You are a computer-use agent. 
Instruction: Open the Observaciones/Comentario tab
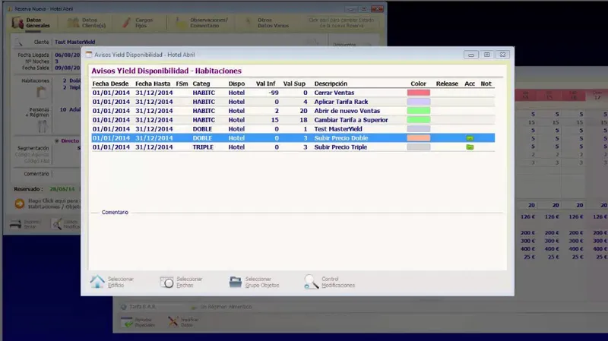tap(201, 23)
